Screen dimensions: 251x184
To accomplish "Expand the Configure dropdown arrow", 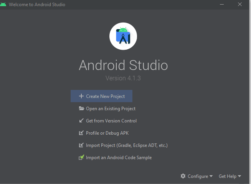I will tap(211, 176).
